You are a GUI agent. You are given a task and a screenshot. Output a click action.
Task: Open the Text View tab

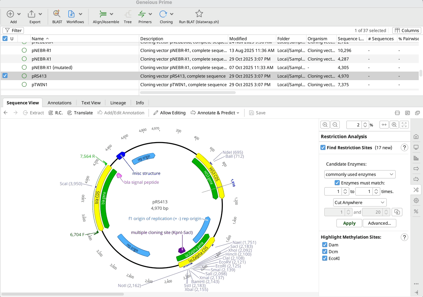point(91,103)
